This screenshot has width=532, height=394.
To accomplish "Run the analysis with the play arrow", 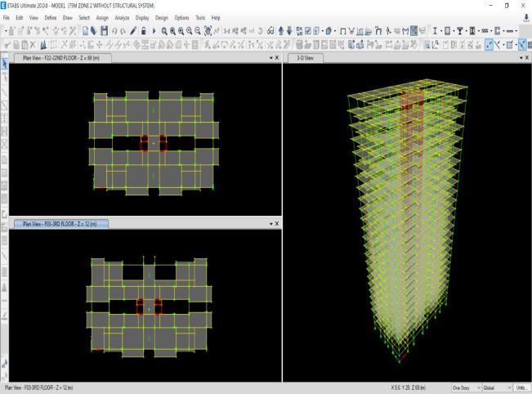I will click(154, 31).
